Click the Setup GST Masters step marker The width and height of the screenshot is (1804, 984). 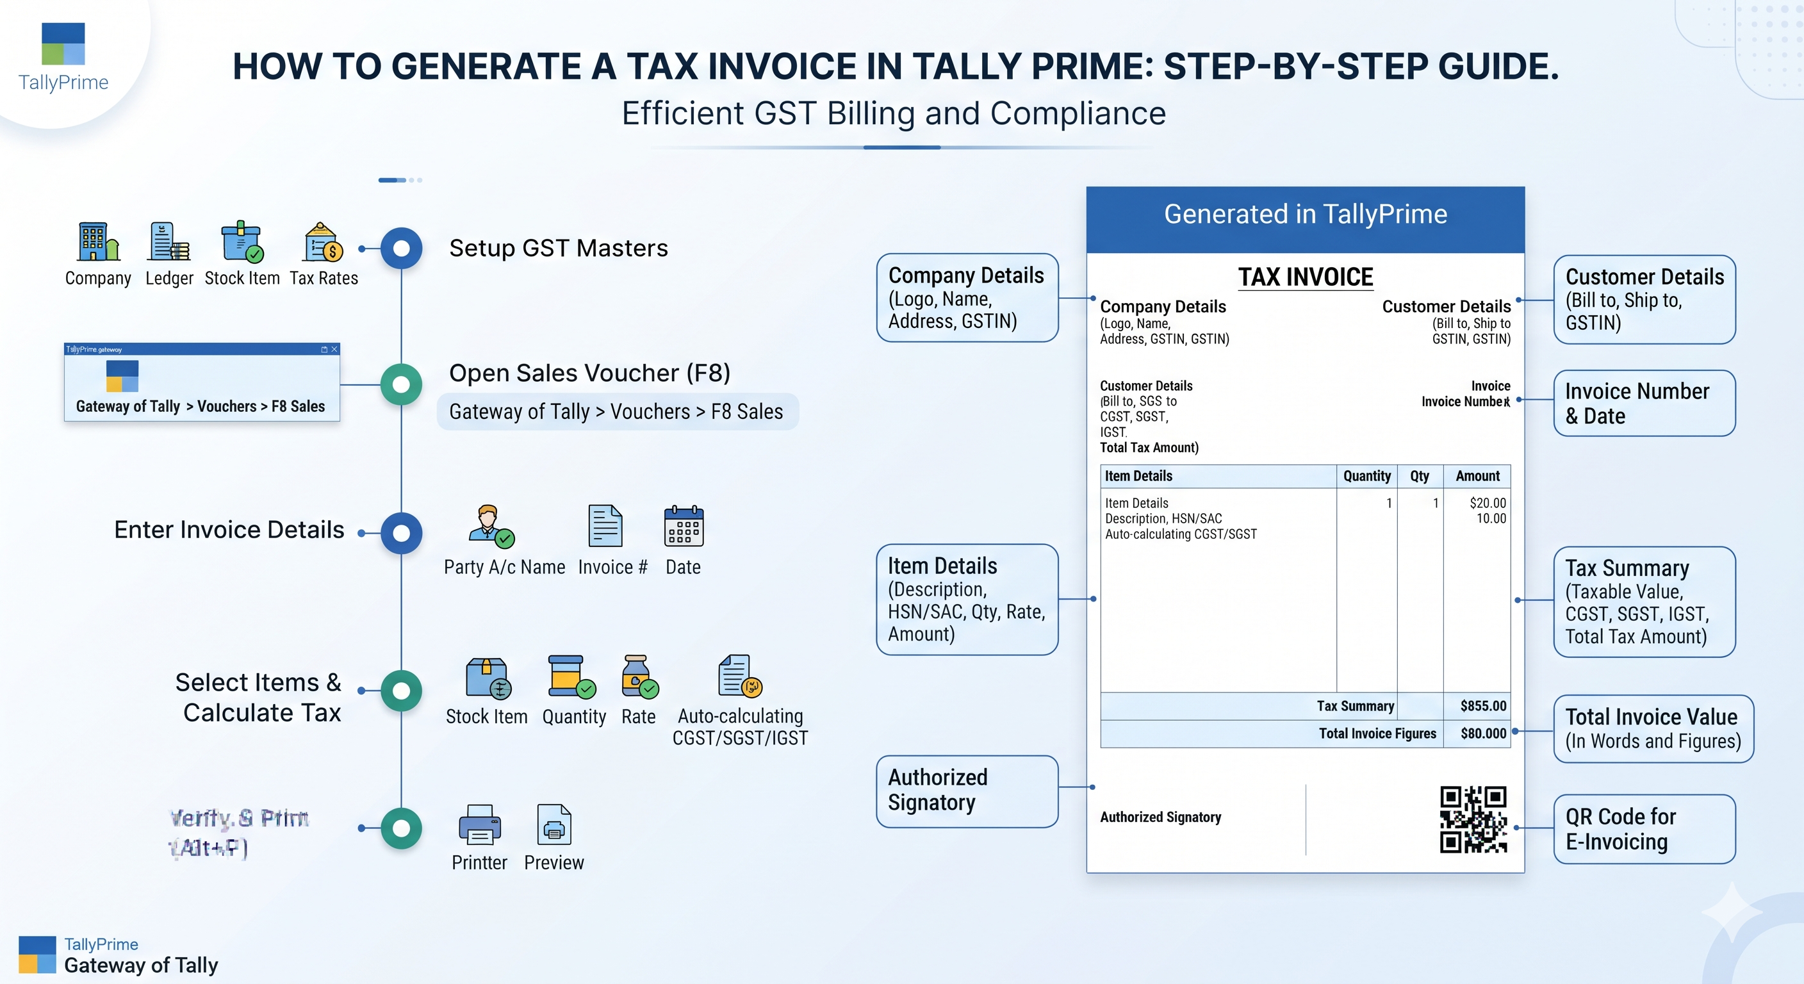pyautogui.click(x=401, y=248)
